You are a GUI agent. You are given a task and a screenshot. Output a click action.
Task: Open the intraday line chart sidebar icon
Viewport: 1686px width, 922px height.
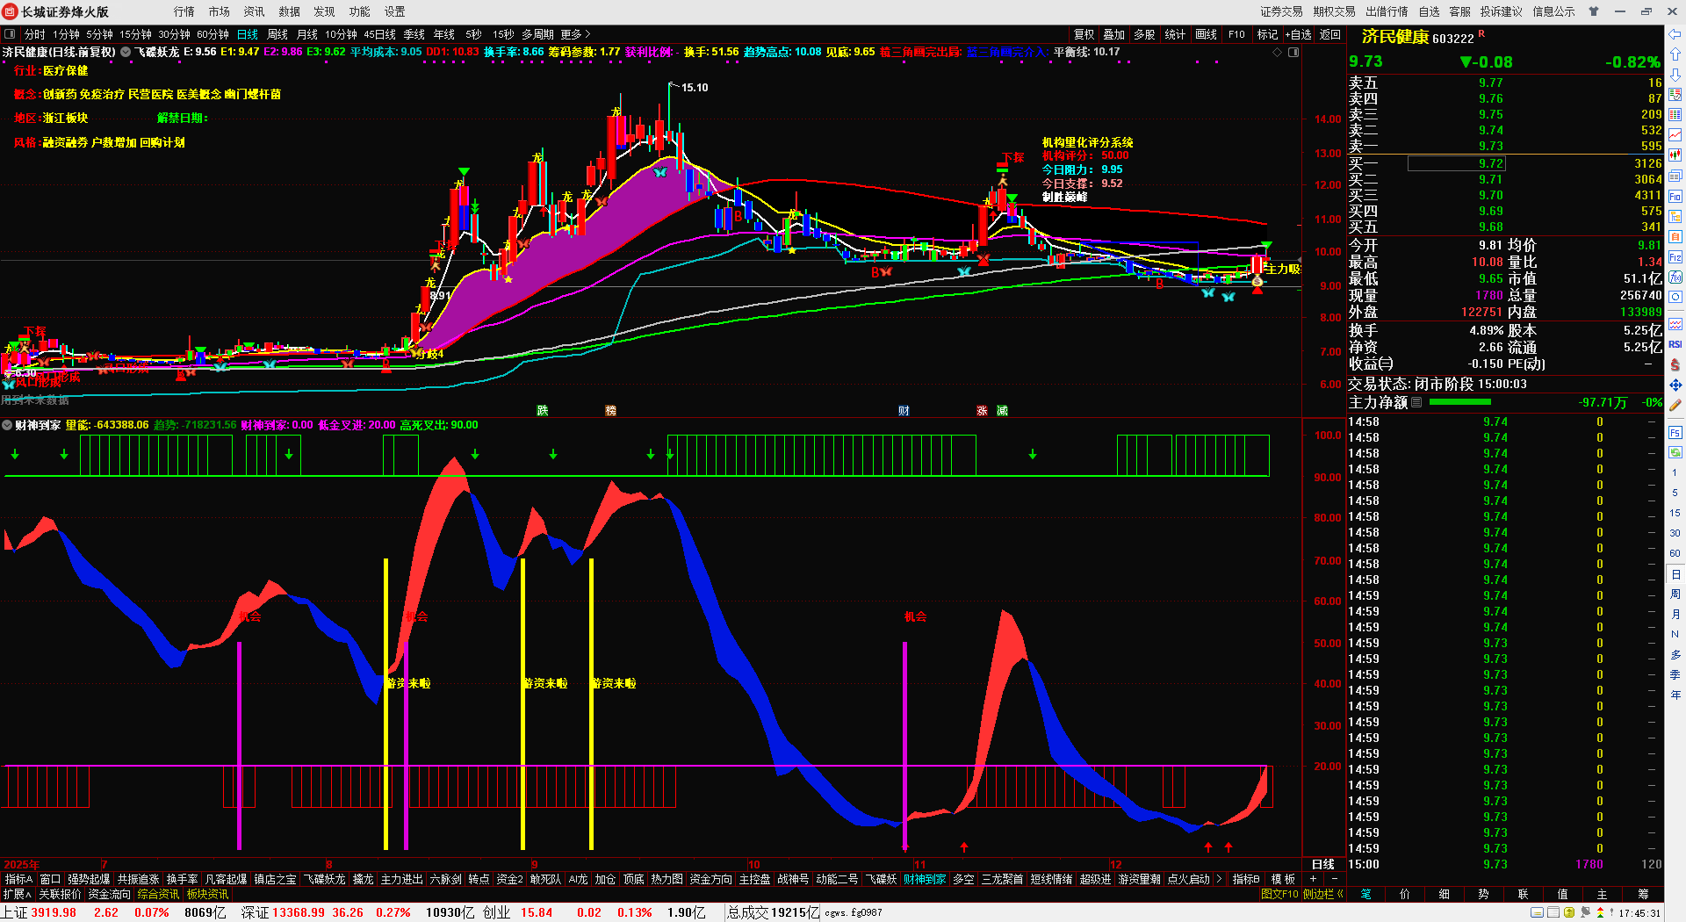point(1675,134)
